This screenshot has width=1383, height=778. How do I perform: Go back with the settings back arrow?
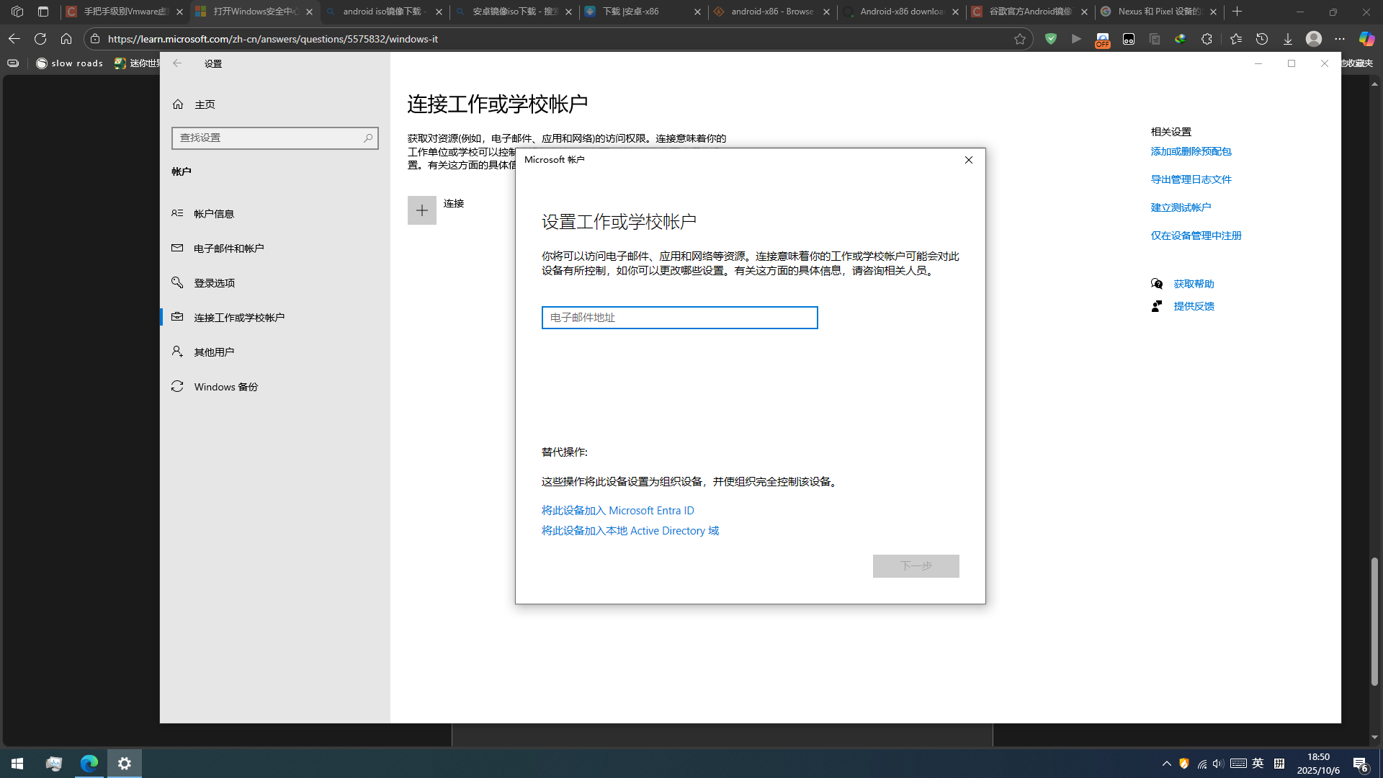coord(177,63)
